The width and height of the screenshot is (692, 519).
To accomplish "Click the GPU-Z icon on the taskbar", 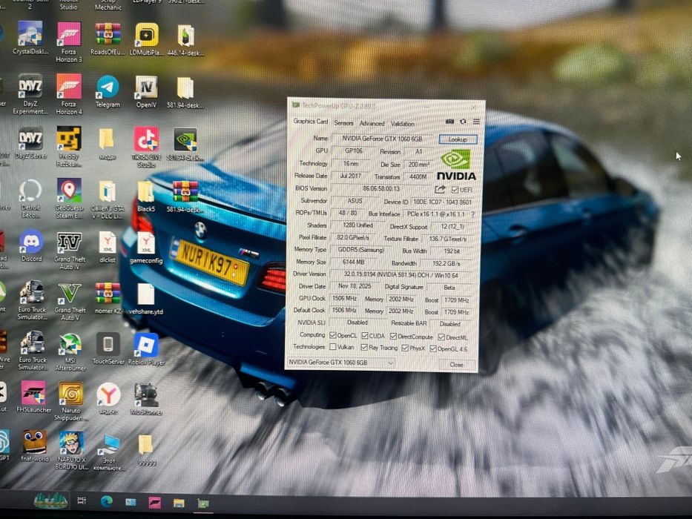I will [203, 503].
